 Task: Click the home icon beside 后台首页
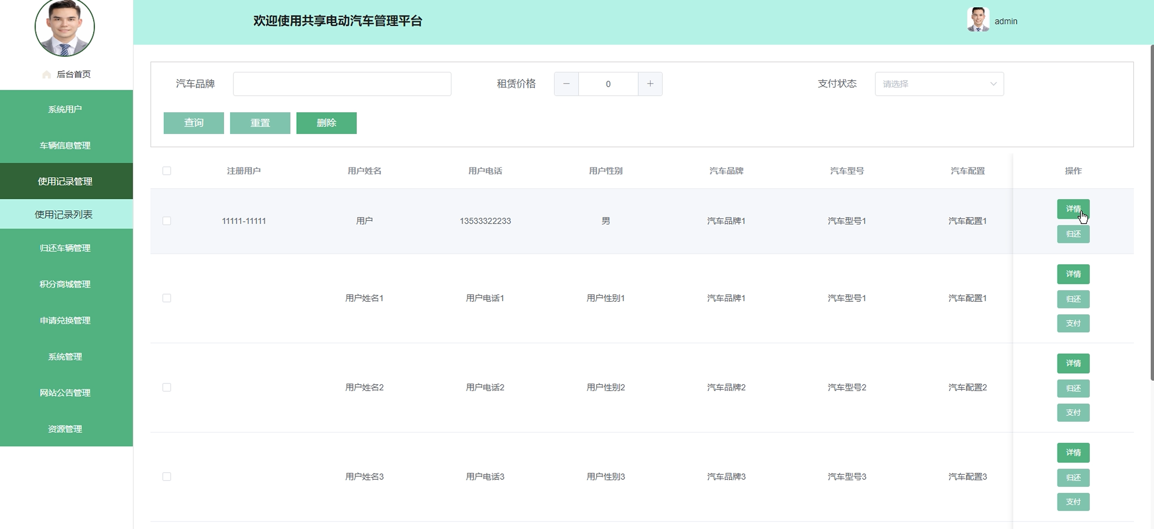click(x=46, y=75)
